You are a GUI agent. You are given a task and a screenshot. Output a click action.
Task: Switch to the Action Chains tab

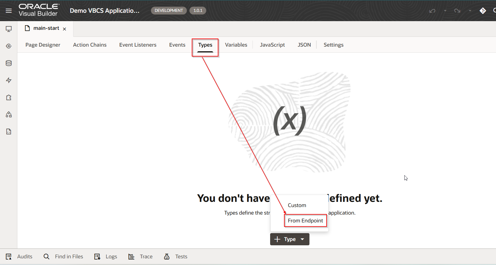point(90,45)
